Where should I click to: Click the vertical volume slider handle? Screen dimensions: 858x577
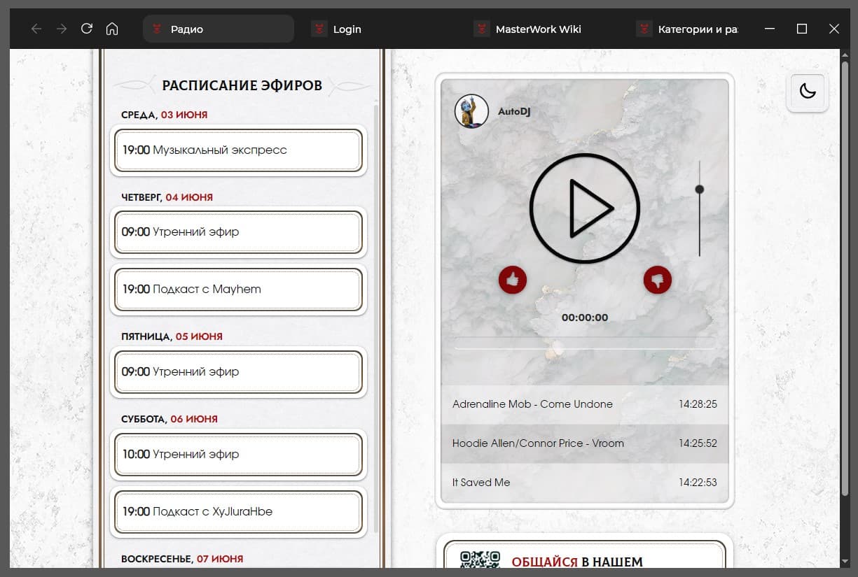(x=699, y=189)
